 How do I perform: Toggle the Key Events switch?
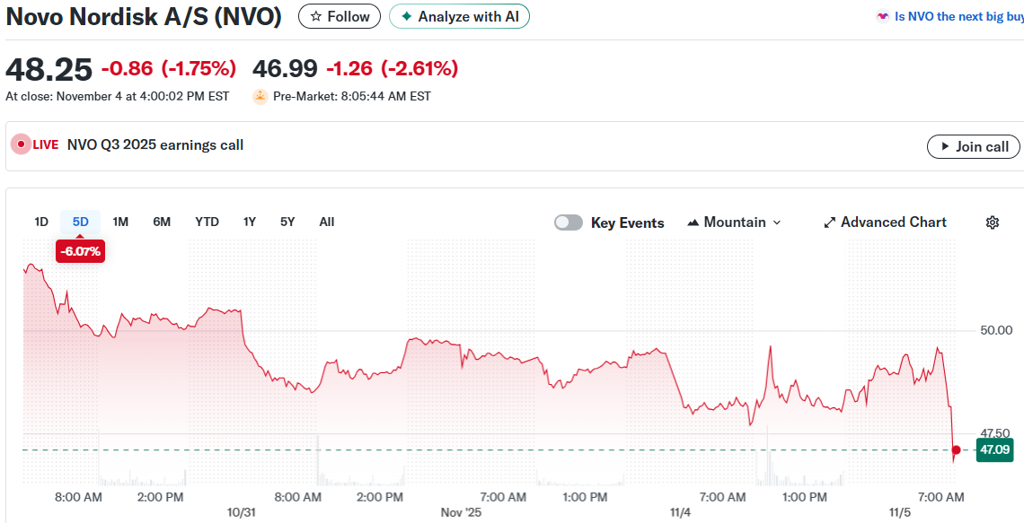coord(569,222)
